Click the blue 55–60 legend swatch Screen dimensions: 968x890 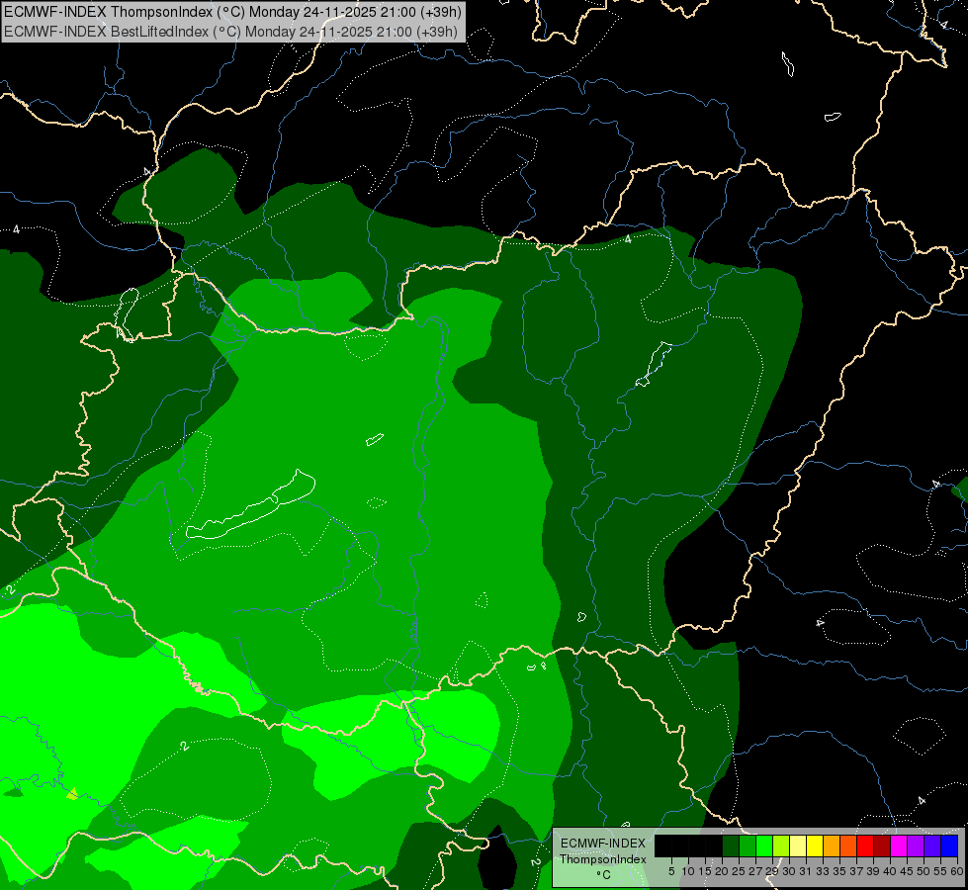(949, 845)
